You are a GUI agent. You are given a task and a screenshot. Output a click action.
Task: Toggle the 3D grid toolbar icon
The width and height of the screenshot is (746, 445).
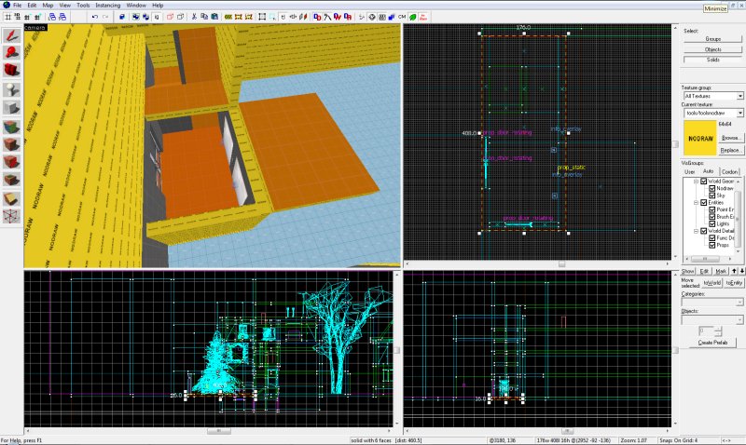18,17
